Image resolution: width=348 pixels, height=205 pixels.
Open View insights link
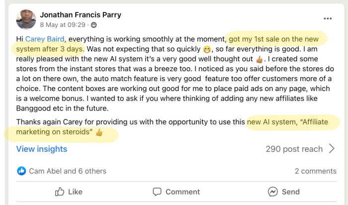[42, 149]
